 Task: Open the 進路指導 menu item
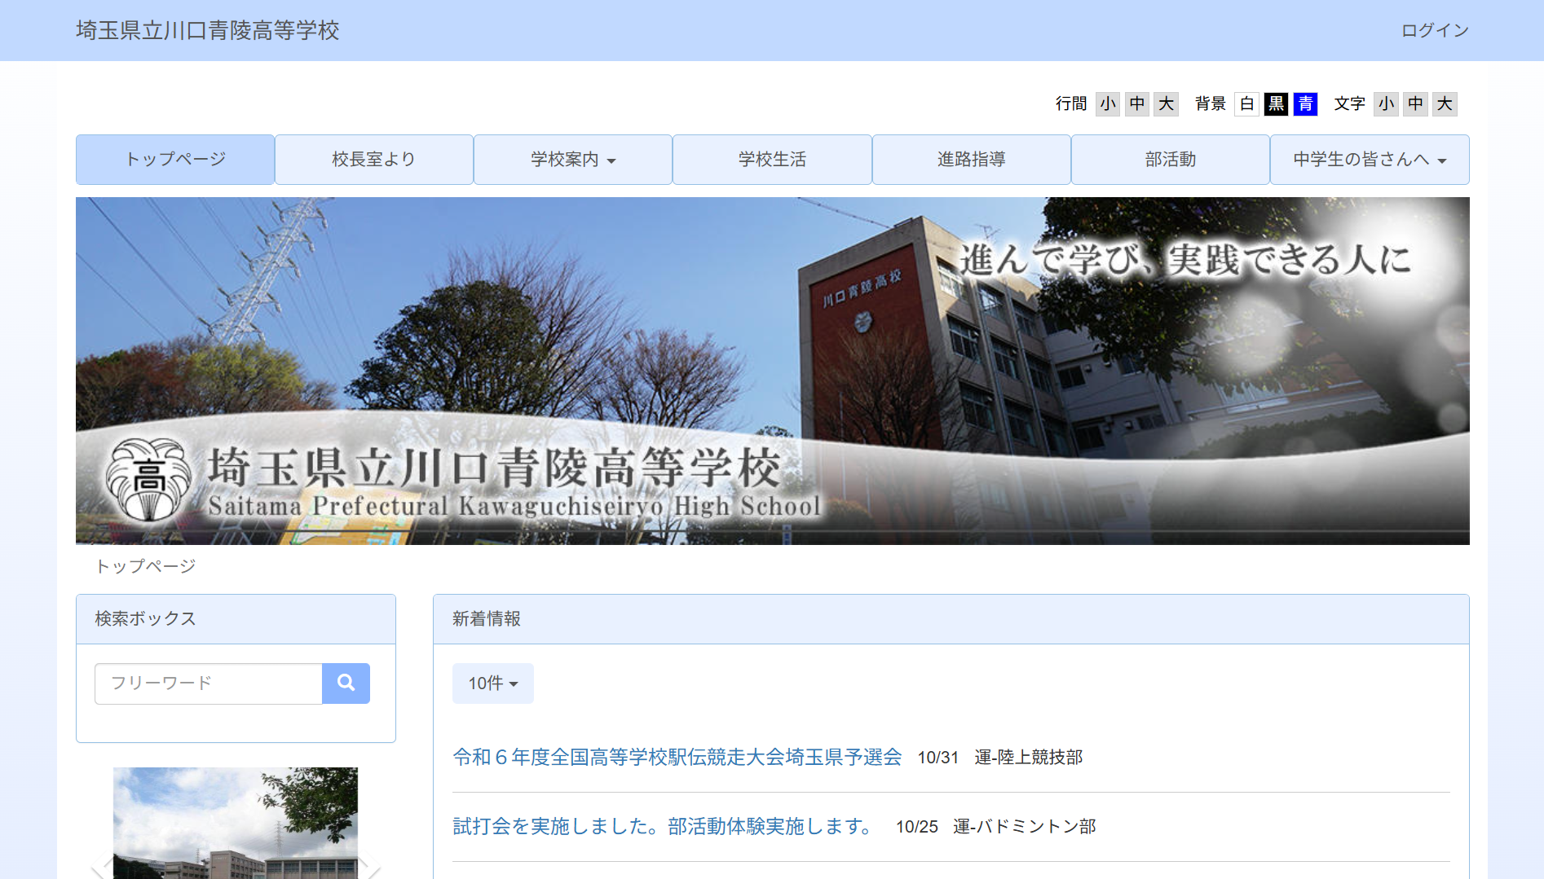click(972, 160)
